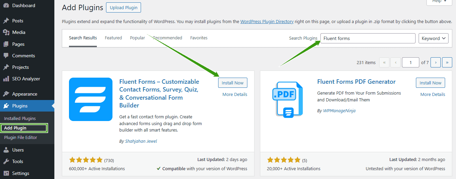This screenshot has width=456, height=179.
Task: Switch to the Search Results tab
Action: point(83,38)
